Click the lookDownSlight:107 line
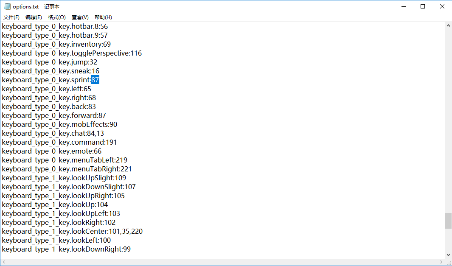This screenshot has height=266, width=452. point(69,187)
